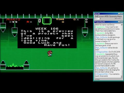The image size is (124, 93).
Task: Click the green grass on the black platform
Action: pyautogui.click(x=15, y=65)
